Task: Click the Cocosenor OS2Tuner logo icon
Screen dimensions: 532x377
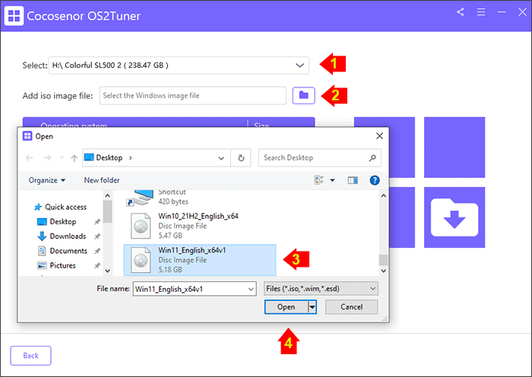Action: pyautogui.click(x=14, y=16)
